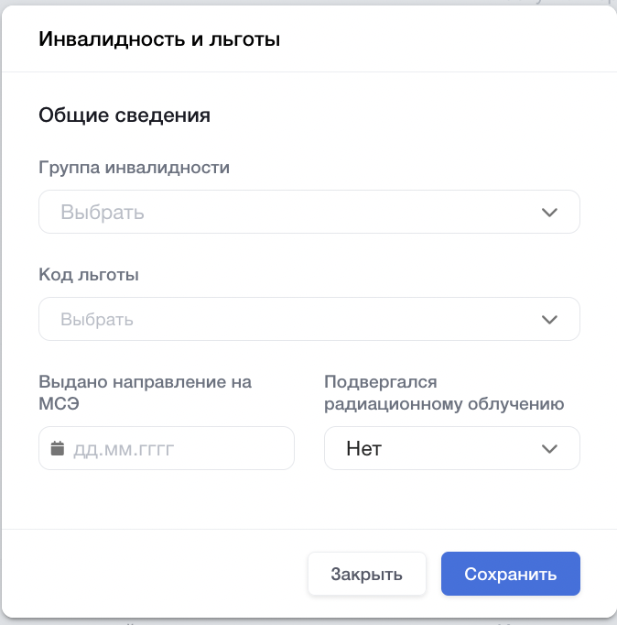Click the Группа инвалидности field label
Image resolution: width=617 pixels, height=625 pixels.
(x=134, y=168)
